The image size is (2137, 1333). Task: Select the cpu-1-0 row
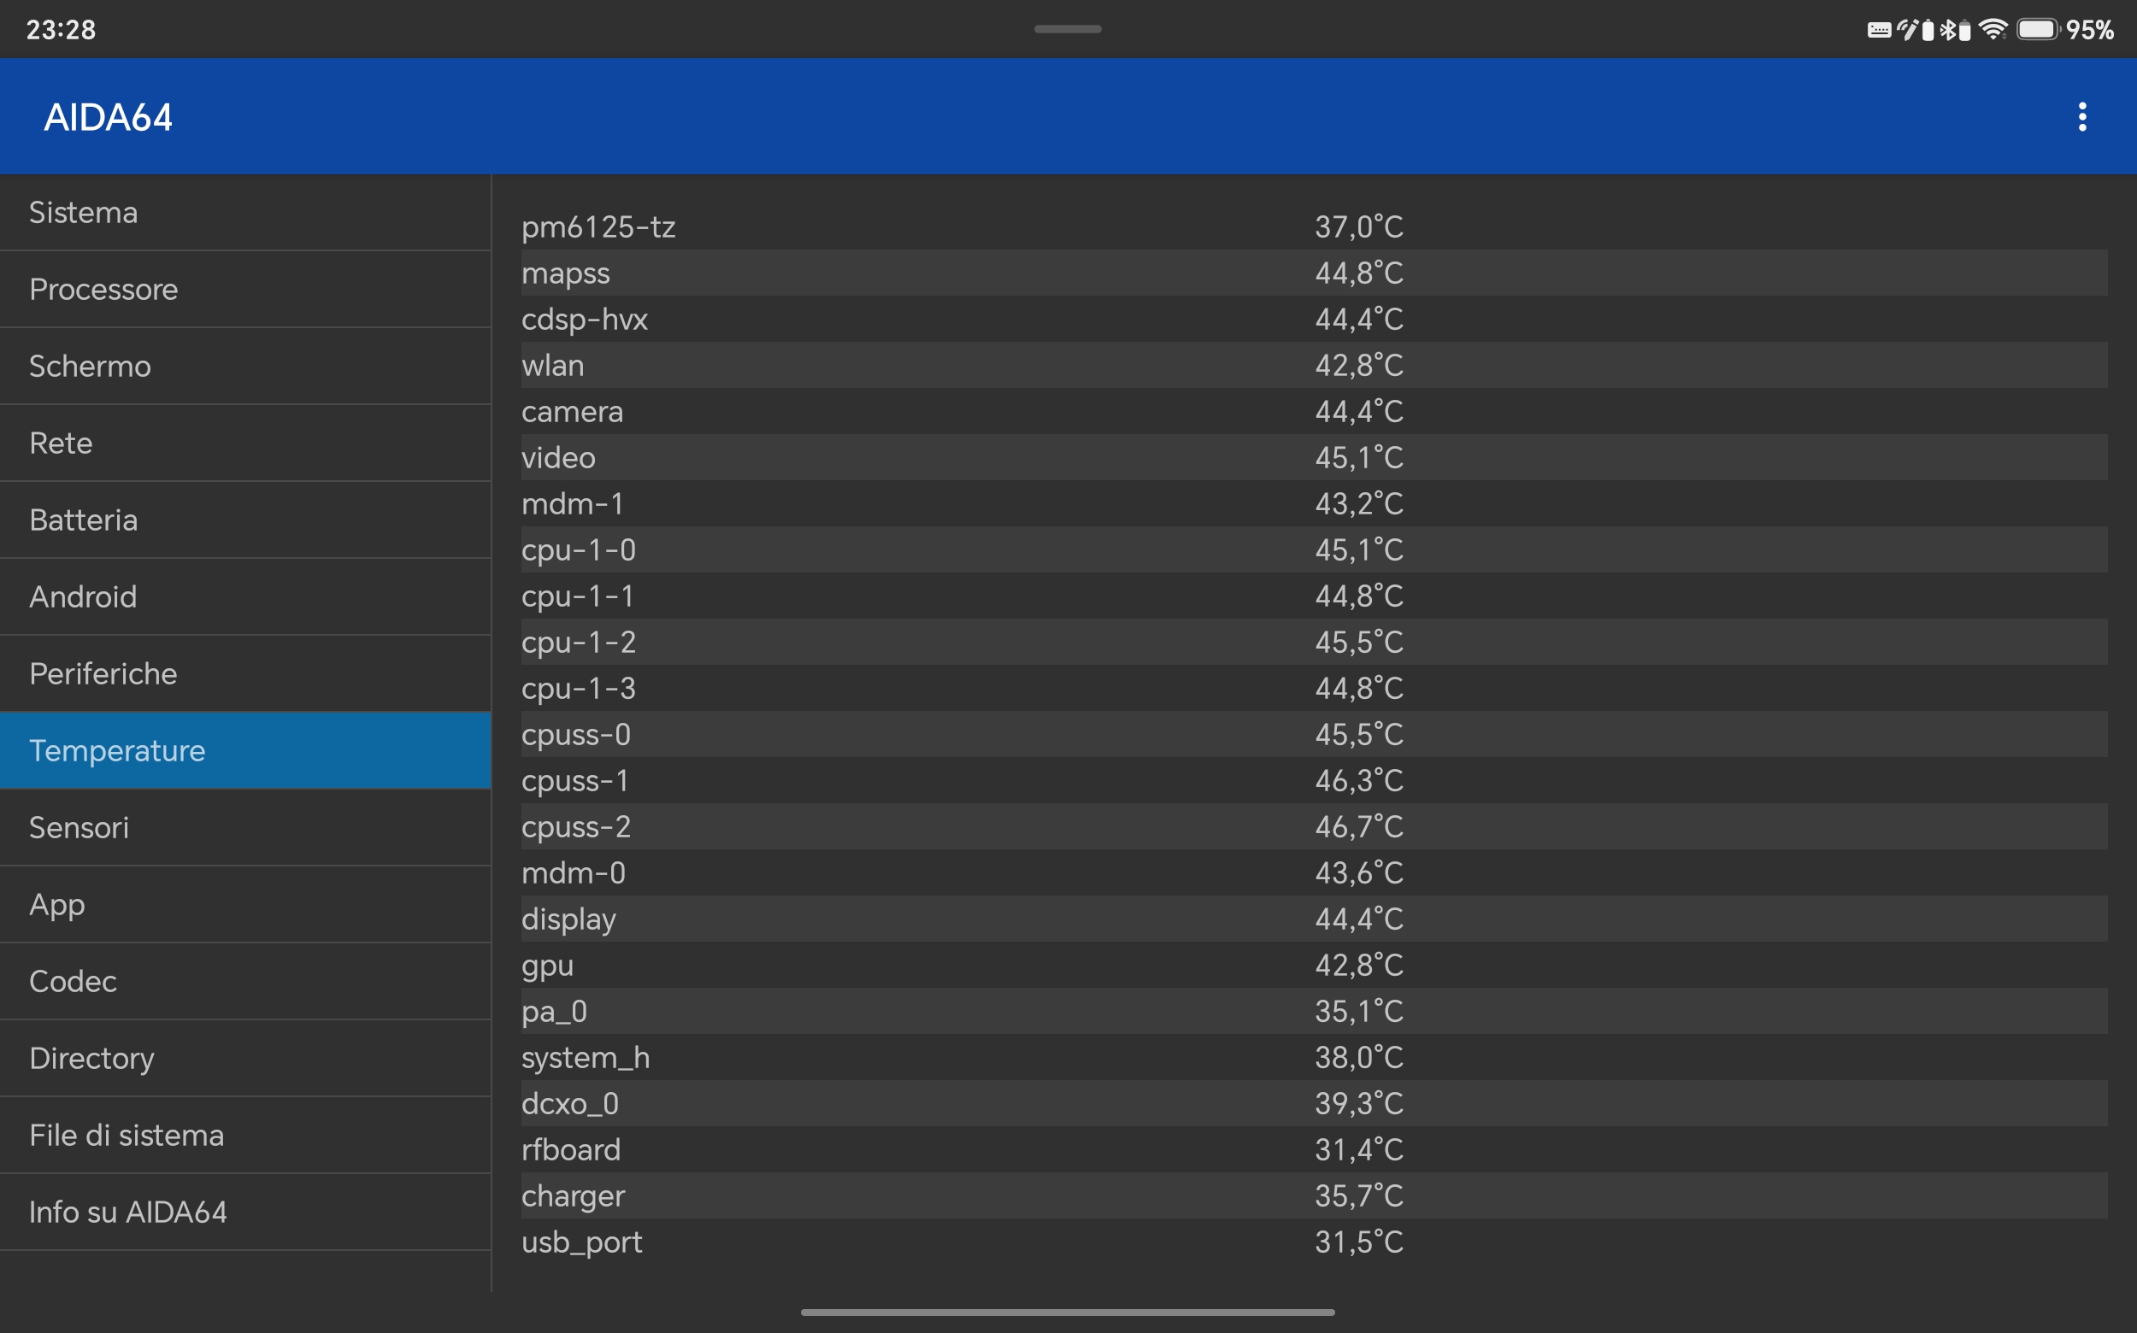pyautogui.click(x=1314, y=549)
